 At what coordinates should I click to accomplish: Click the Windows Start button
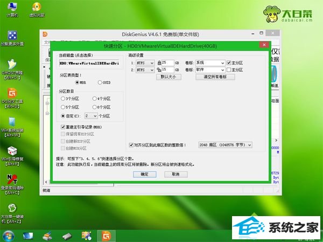point(8,236)
